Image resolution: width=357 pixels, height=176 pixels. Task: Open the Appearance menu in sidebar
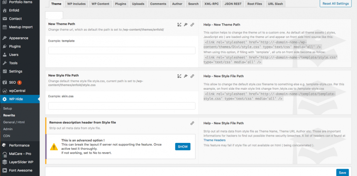19,38
